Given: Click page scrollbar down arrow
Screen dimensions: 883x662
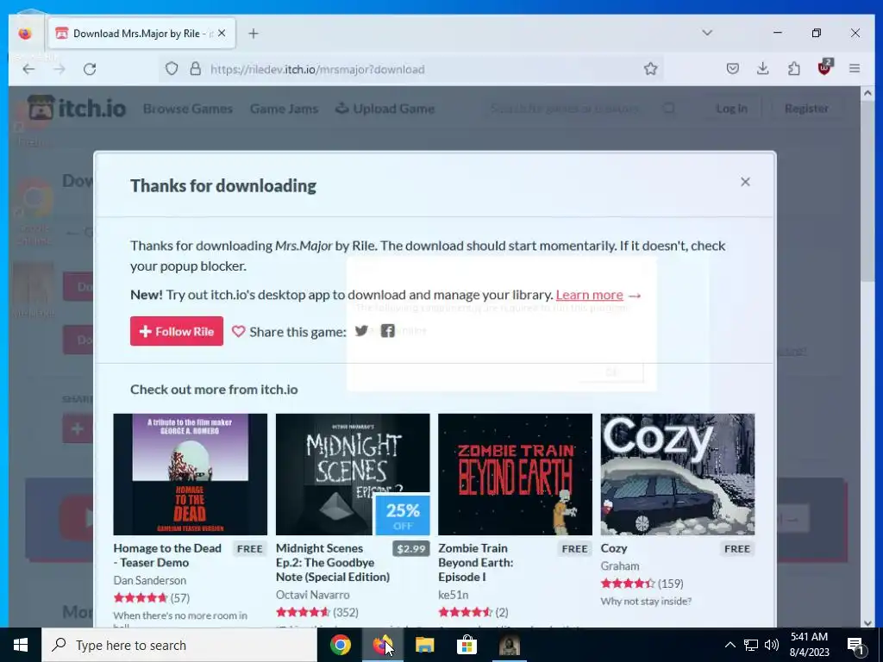Looking at the screenshot, I should 867,622.
